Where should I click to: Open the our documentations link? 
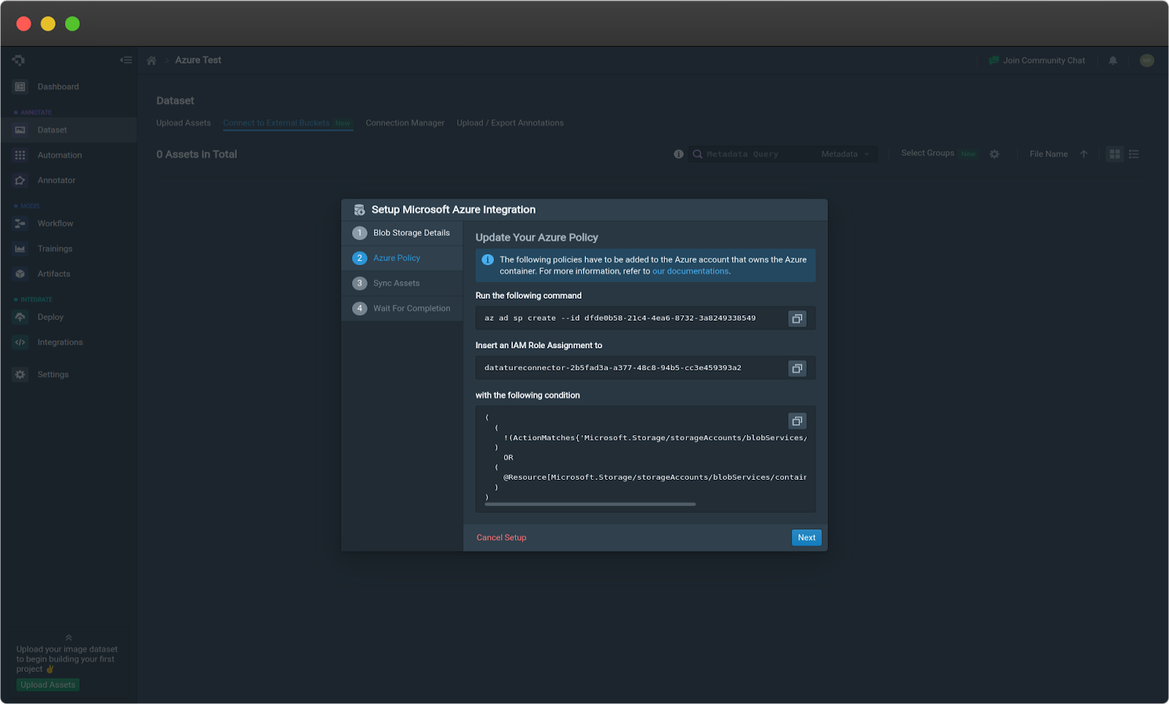coord(690,271)
